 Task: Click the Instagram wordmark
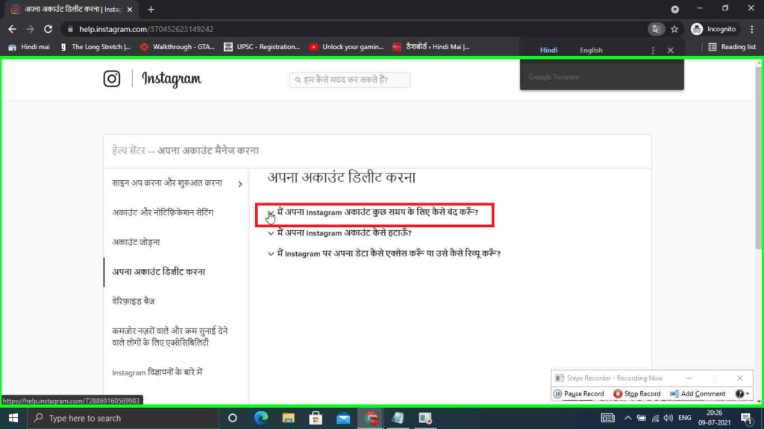coord(172,79)
